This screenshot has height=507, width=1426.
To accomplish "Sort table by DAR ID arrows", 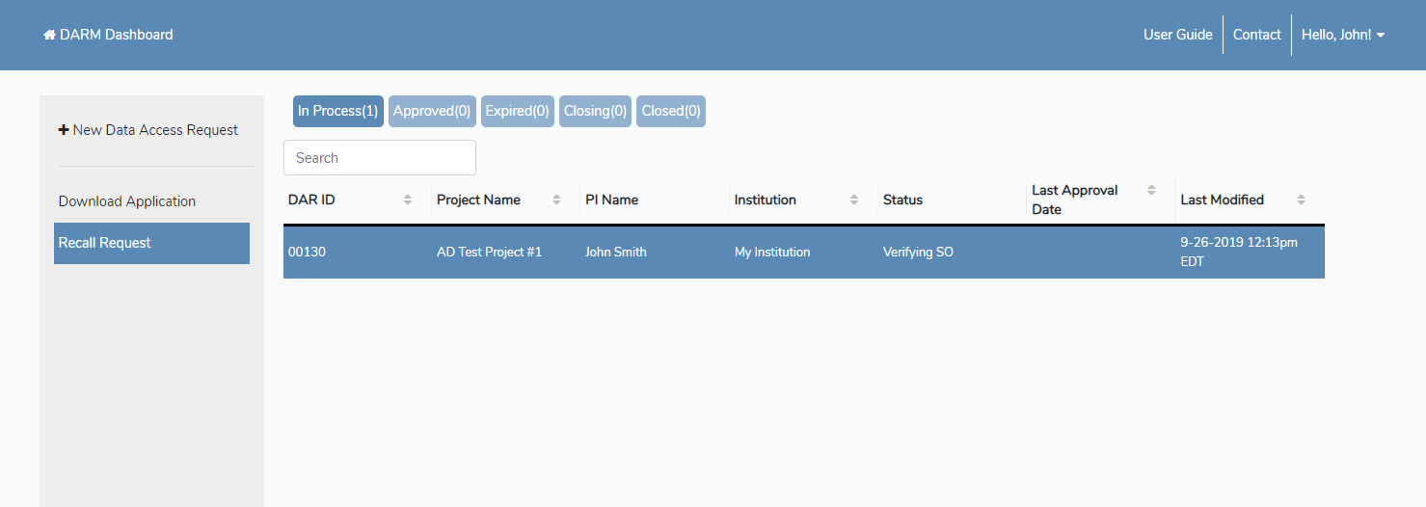I will click(408, 200).
